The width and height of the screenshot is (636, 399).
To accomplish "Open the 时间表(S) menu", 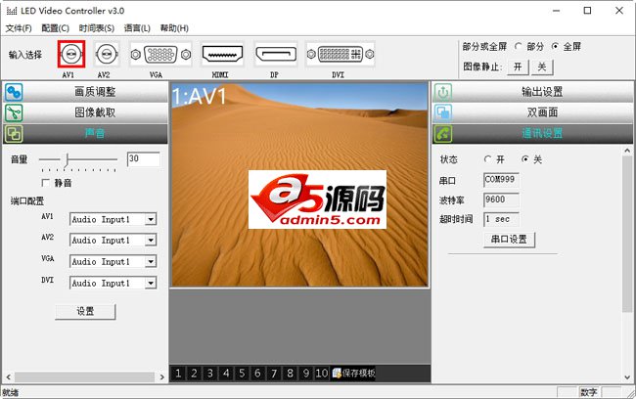I will (x=97, y=28).
